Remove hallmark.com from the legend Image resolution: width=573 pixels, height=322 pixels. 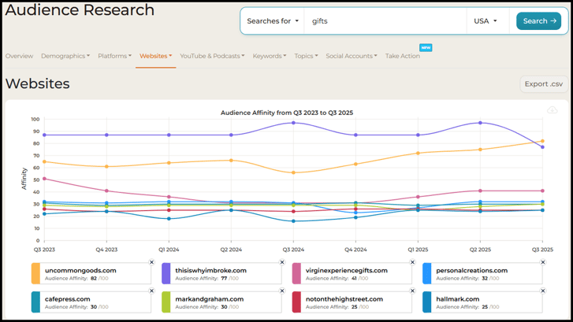click(543, 291)
